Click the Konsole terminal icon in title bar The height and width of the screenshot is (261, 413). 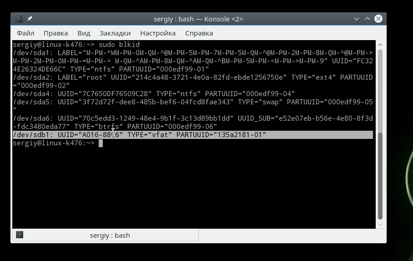click(19, 19)
